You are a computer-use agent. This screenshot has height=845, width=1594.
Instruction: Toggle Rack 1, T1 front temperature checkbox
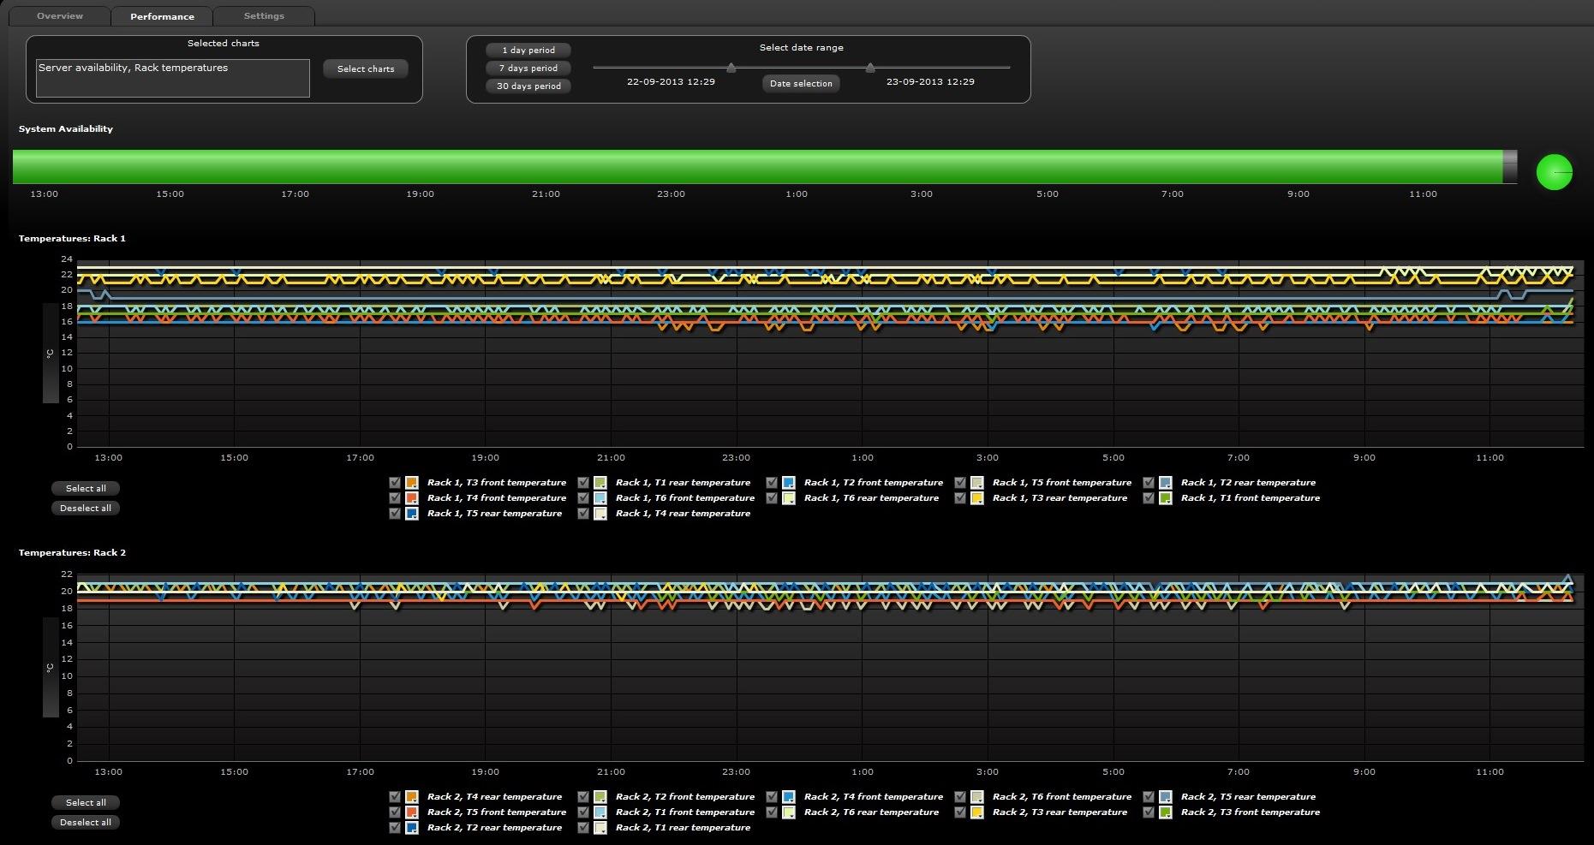click(x=1149, y=498)
